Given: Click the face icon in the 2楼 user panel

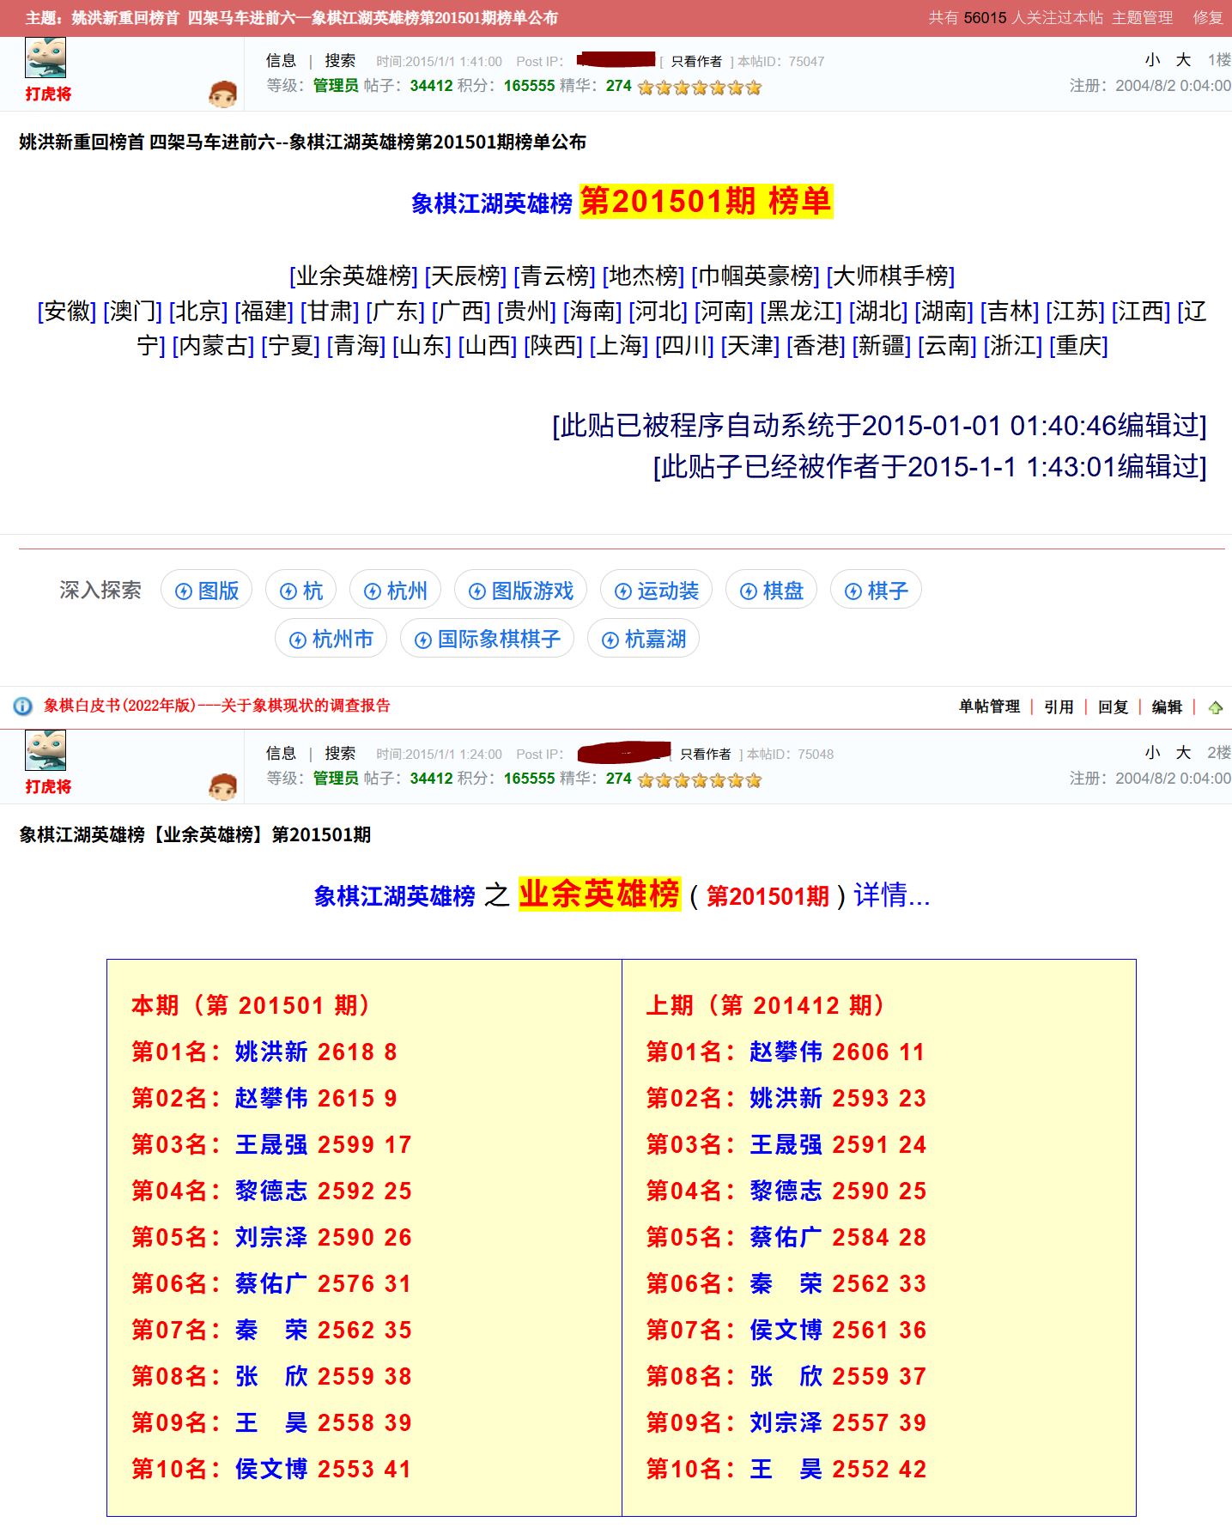Looking at the screenshot, I should pyautogui.click(x=222, y=786).
